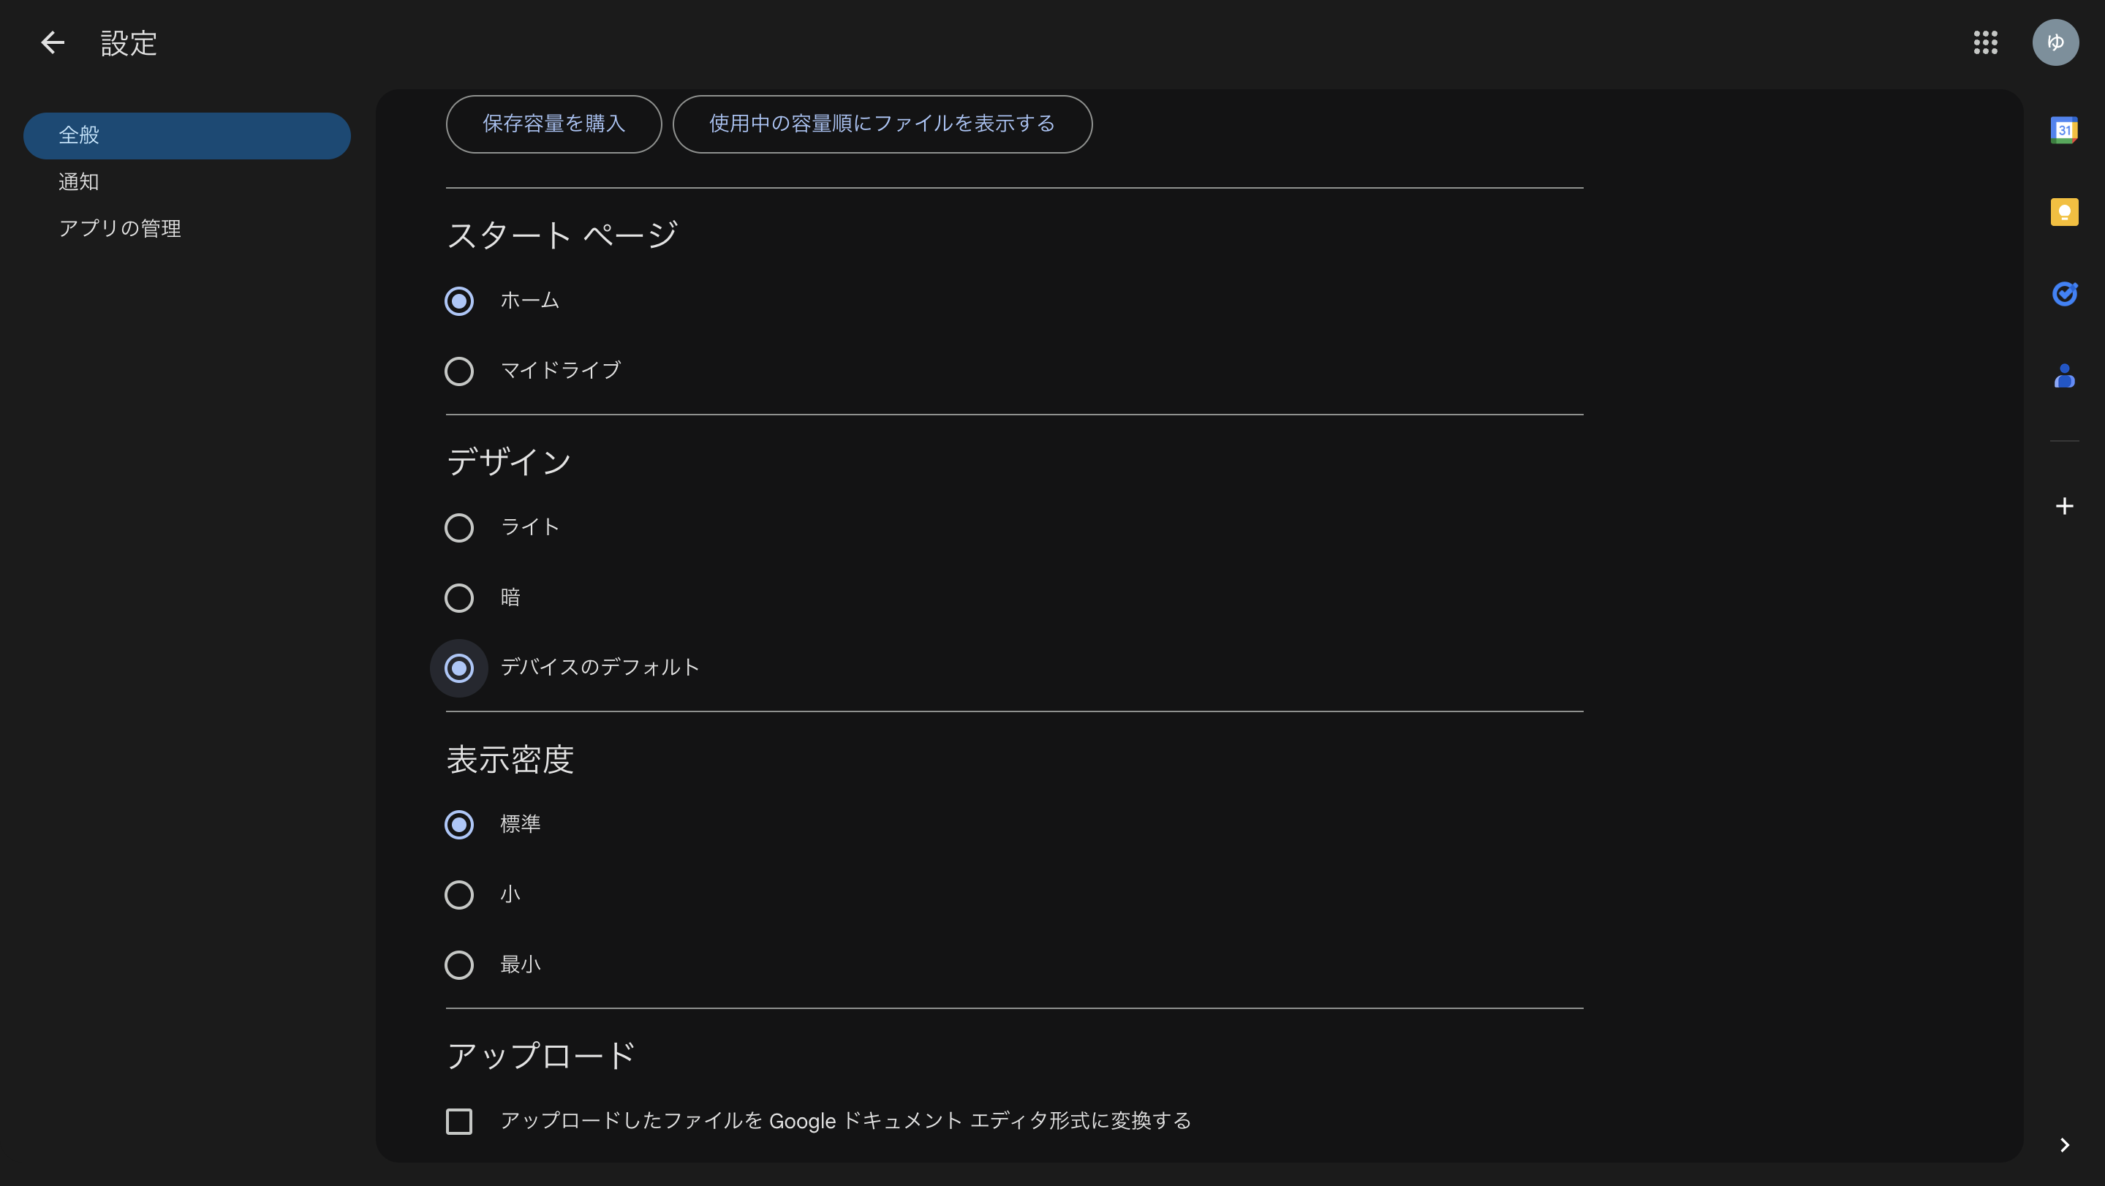Enable converting uploads to Google Docs format
2105x1186 pixels.
pos(459,1122)
